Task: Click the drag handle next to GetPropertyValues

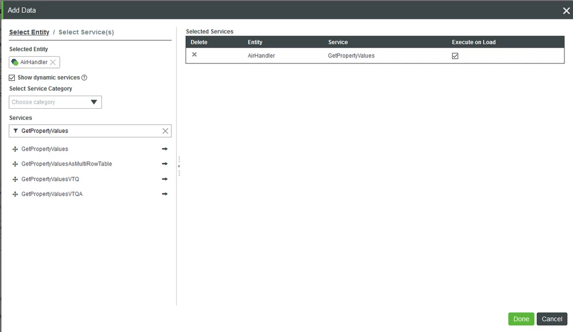Action: [x=14, y=149]
